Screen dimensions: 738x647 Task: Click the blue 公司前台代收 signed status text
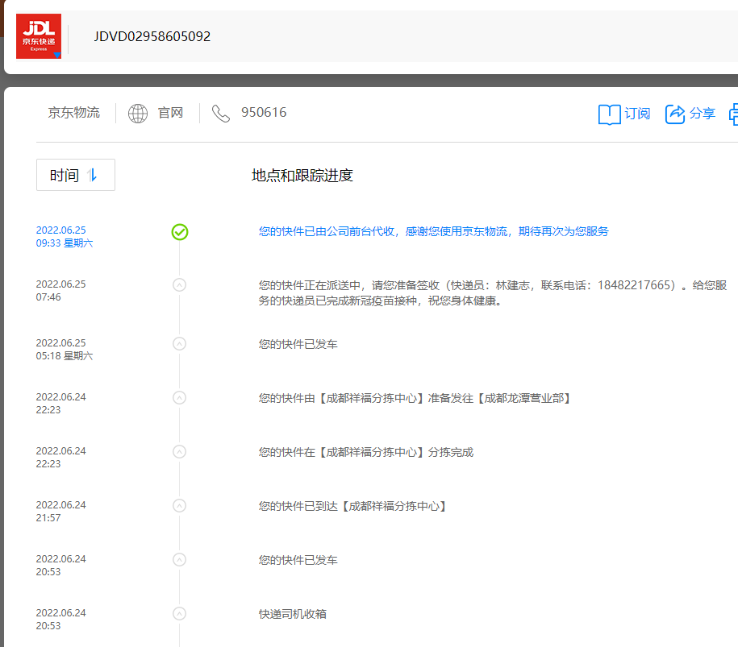pyautogui.click(x=433, y=231)
